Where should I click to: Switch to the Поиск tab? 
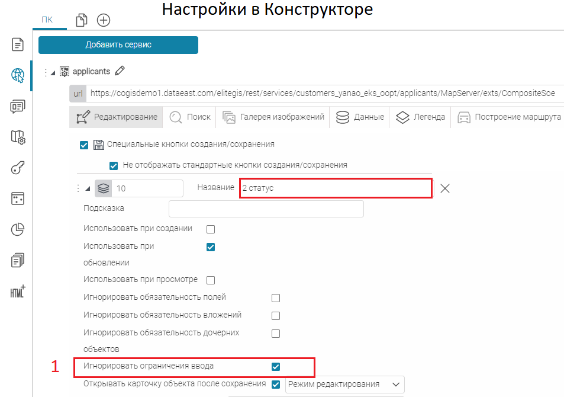pyautogui.click(x=191, y=117)
